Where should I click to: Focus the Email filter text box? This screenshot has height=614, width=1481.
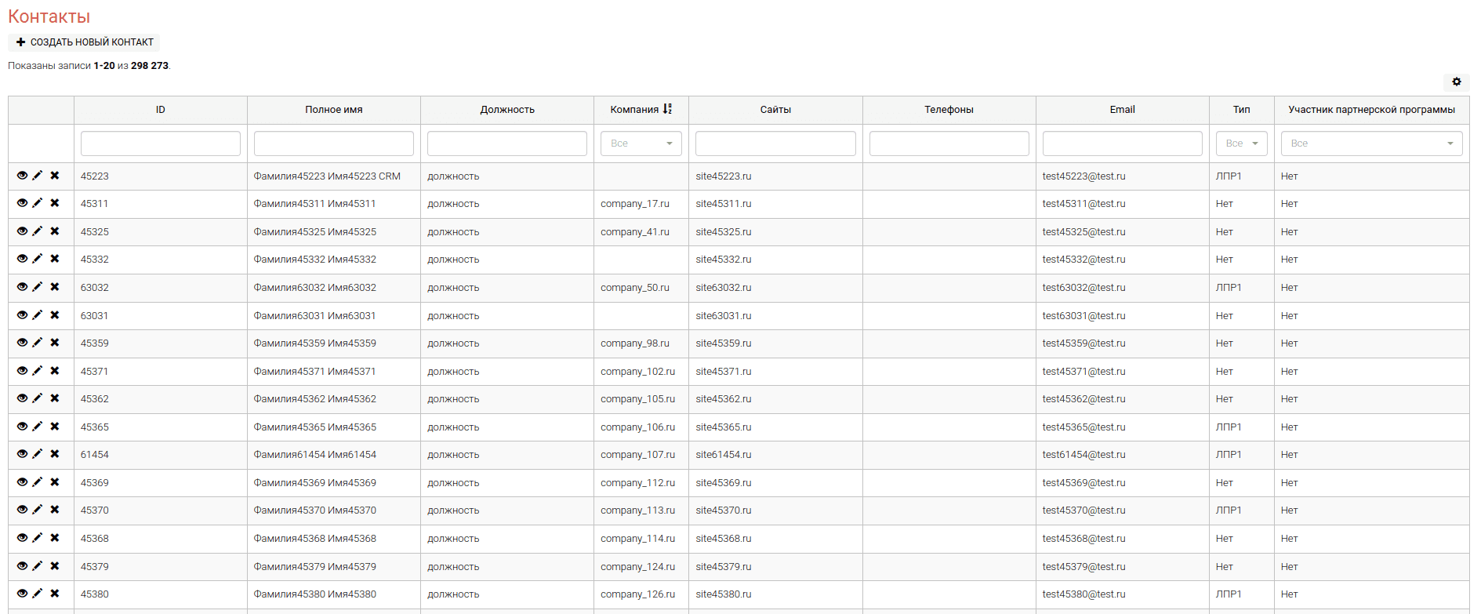coord(1122,144)
